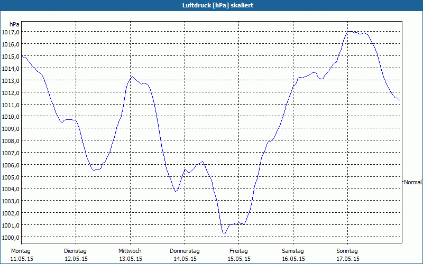
Task: Click the 'hPa' unit label
Action: 14,24
